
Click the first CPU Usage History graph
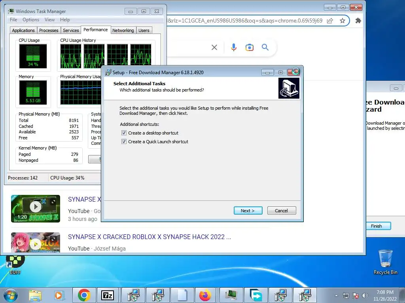[70, 56]
